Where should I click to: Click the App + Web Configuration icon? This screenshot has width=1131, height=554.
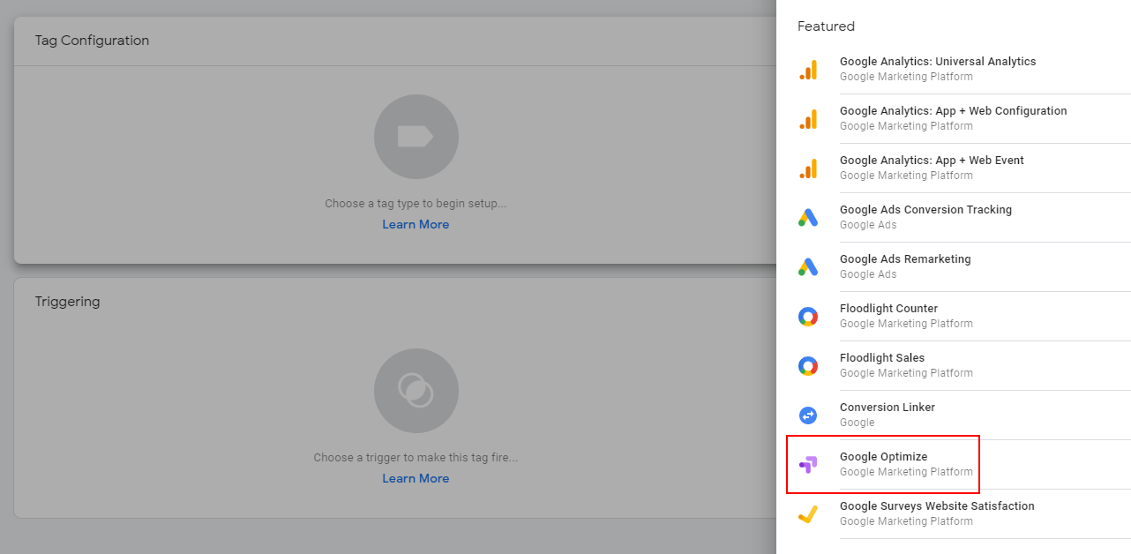808,119
